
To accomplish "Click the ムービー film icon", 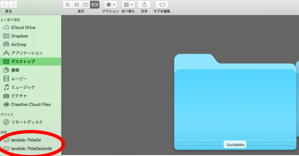I will tap(6, 78).
